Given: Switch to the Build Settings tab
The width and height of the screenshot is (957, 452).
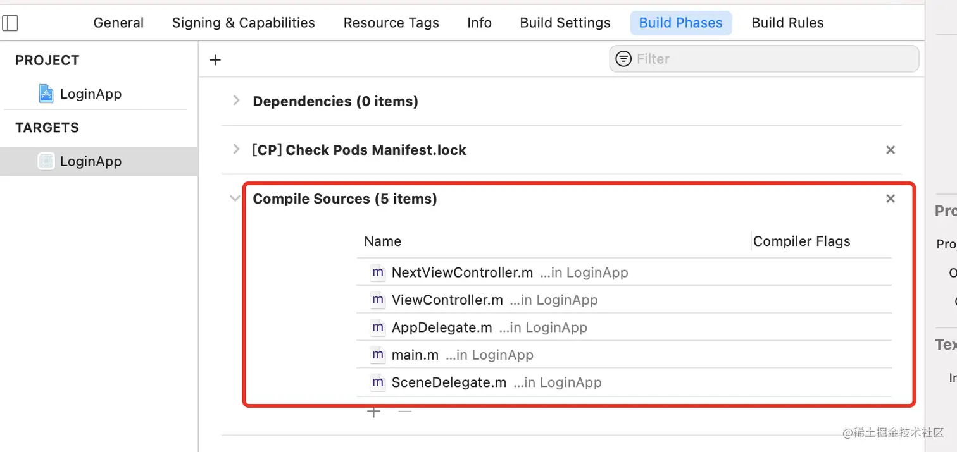Looking at the screenshot, I should click(x=565, y=23).
